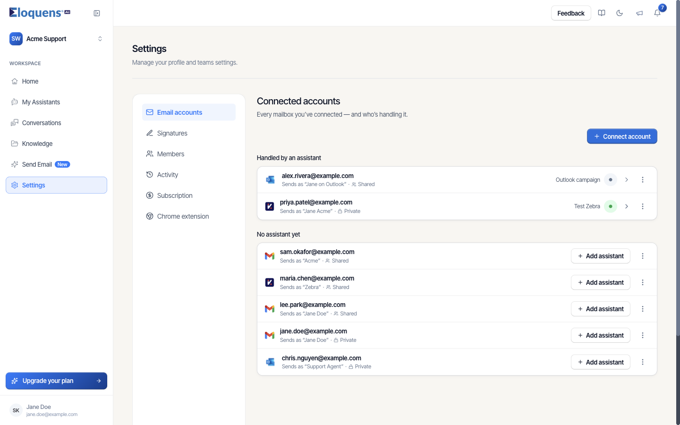Select Settings in sidebar
680x425 pixels.
click(56, 185)
